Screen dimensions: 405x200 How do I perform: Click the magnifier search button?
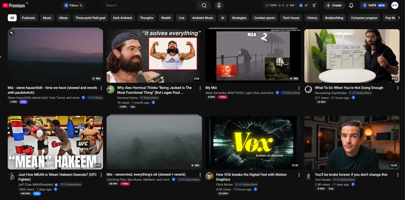pyautogui.click(x=204, y=5)
